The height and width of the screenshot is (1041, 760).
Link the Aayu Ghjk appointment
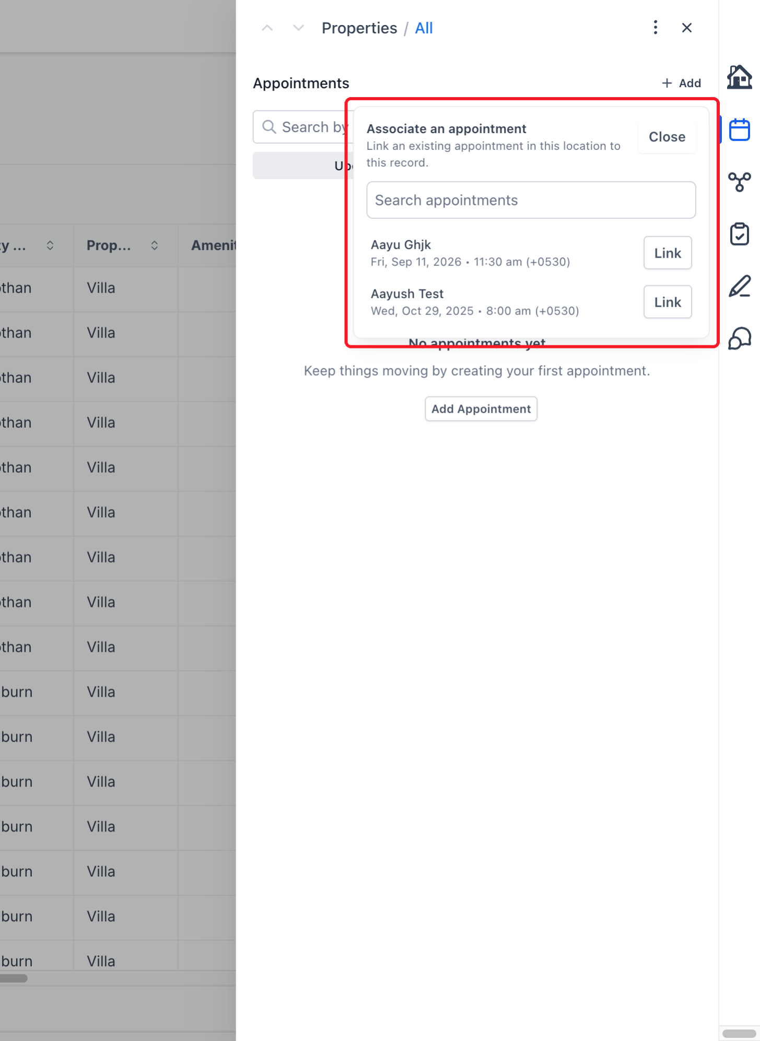[x=668, y=253]
